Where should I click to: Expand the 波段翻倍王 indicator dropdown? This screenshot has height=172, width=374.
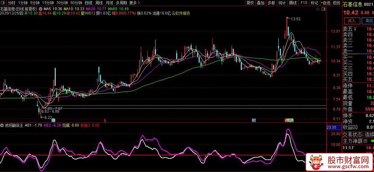point(2,125)
